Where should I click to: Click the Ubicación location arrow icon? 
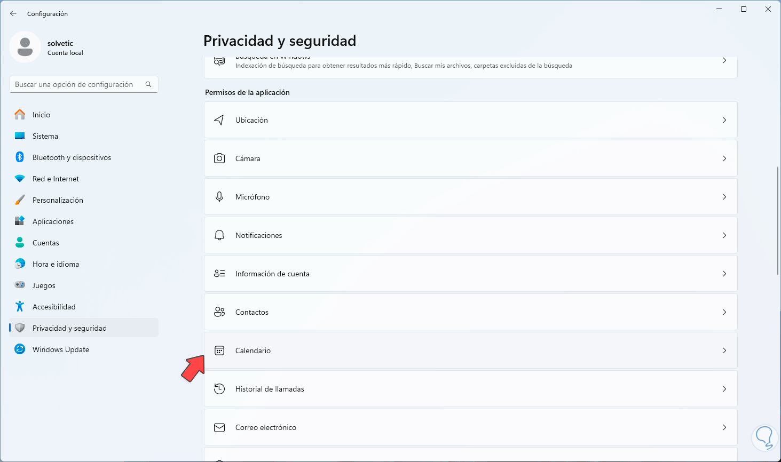point(219,120)
